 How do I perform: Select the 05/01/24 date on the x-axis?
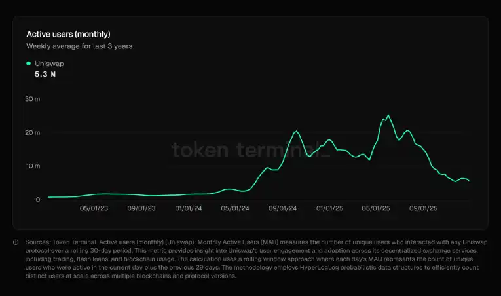(x=235, y=208)
